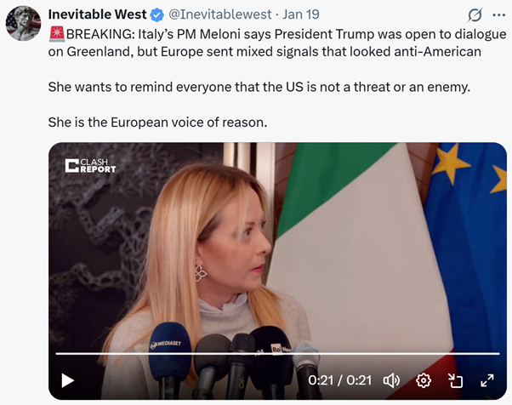Click the 'European voice of reason' line
Image resolution: width=512 pixels, height=405 pixels.
click(x=157, y=123)
